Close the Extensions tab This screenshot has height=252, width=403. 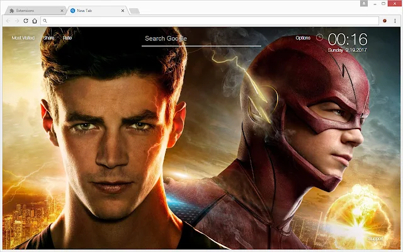click(x=62, y=11)
